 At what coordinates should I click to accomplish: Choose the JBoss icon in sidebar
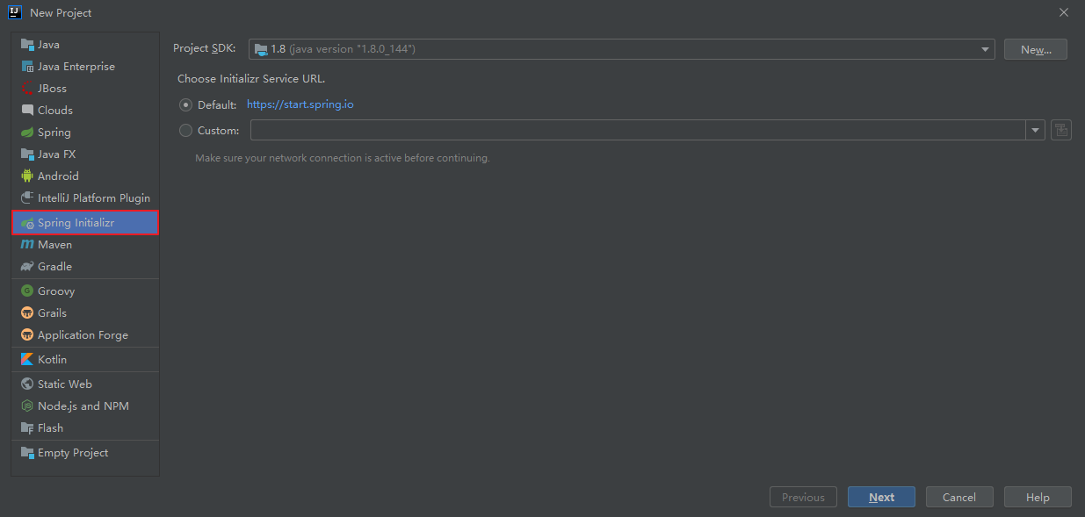point(27,88)
